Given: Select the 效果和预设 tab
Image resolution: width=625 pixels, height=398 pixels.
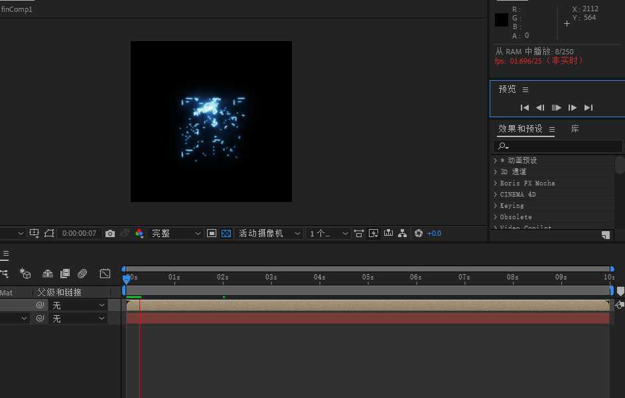Looking at the screenshot, I should coord(520,128).
